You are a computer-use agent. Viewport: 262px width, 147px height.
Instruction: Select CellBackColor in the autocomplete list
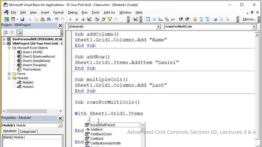[x=101, y=134]
